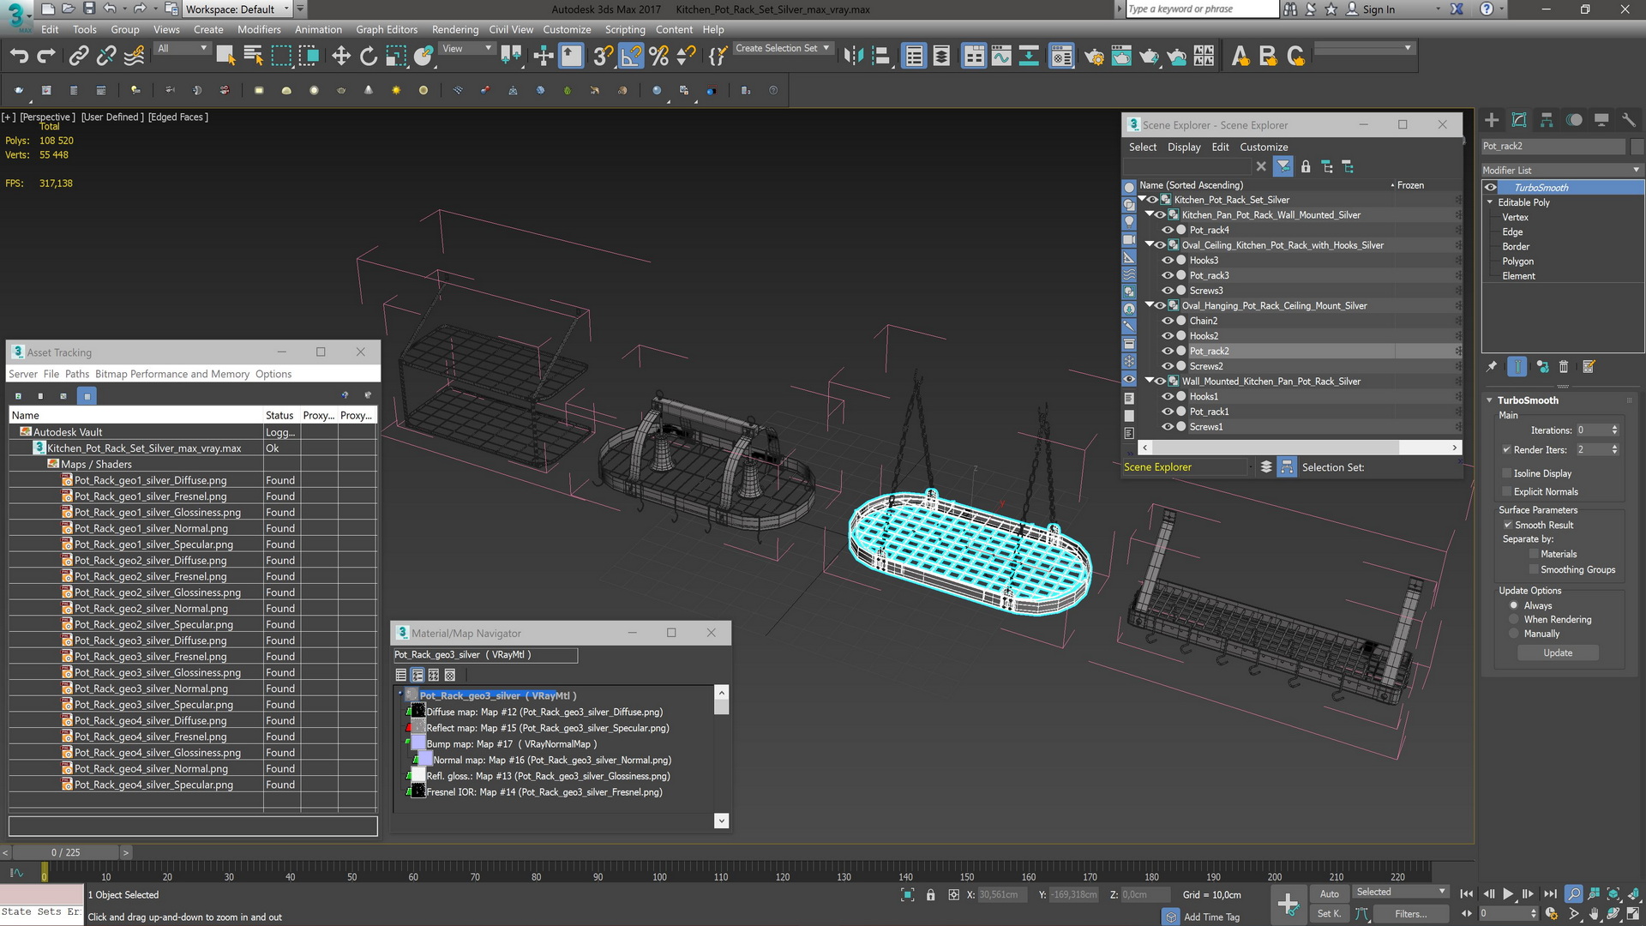The height and width of the screenshot is (926, 1646).
Task: Click the Update button in TurboSmooth
Action: click(x=1558, y=652)
